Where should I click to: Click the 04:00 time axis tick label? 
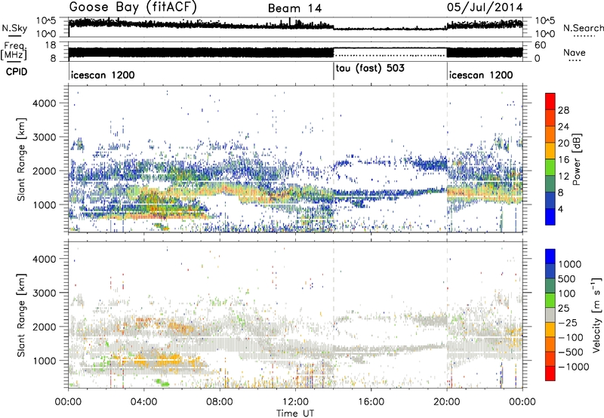pos(143,402)
